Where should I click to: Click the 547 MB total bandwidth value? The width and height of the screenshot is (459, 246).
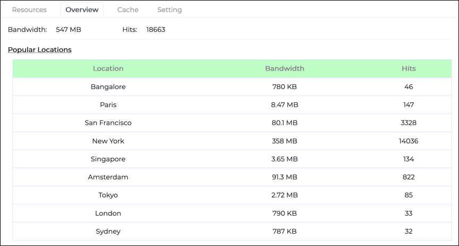[69, 30]
